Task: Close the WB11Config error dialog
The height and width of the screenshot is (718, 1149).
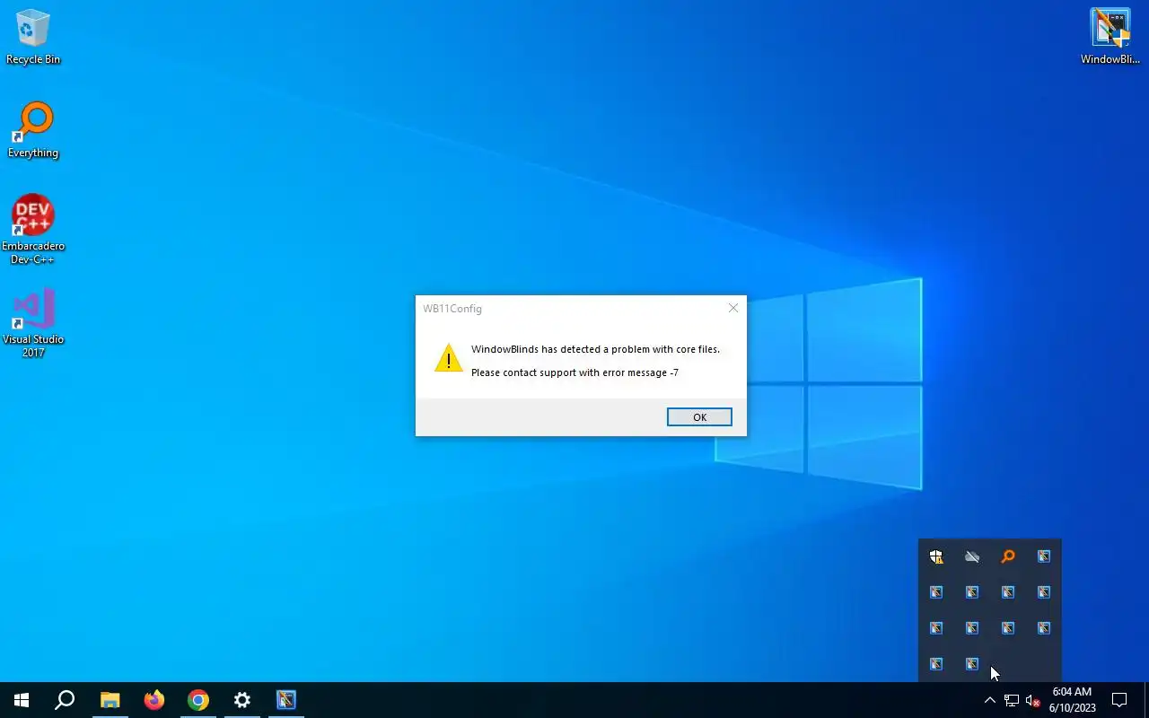Action: pyautogui.click(x=733, y=308)
